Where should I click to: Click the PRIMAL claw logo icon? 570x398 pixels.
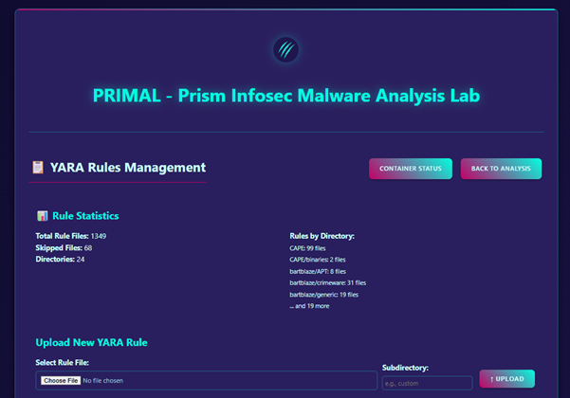coord(286,49)
